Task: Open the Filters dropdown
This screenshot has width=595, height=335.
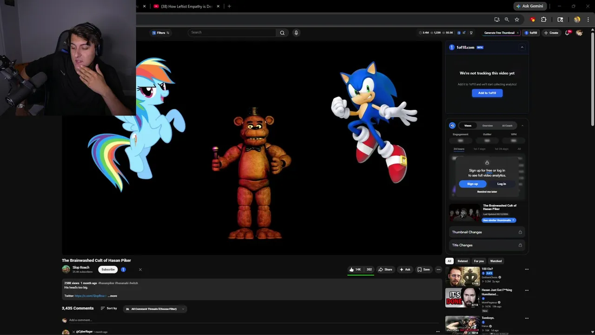Action: (160, 33)
